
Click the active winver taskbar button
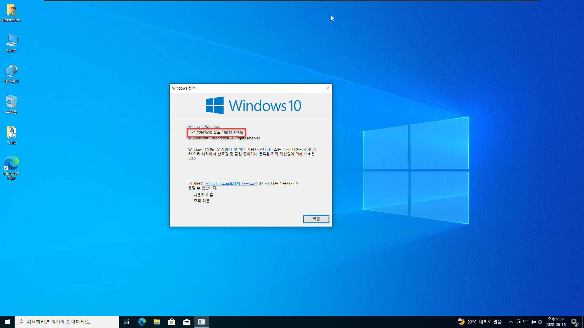(201, 322)
